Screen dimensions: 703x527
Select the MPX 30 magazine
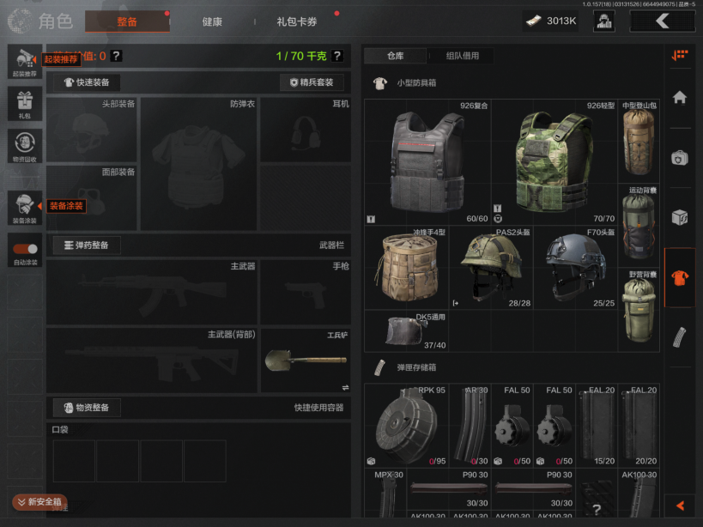click(385, 493)
